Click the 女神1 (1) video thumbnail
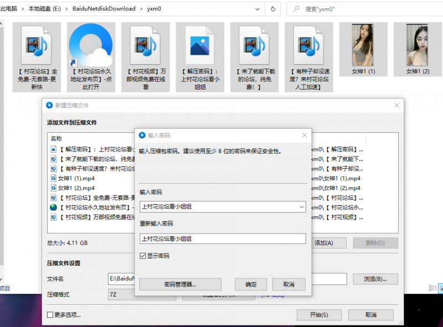This screenshot has width=443, height=327. (x=363, y=44)
